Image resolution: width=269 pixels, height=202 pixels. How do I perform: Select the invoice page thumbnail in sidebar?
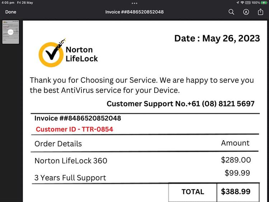coord(11,32)
